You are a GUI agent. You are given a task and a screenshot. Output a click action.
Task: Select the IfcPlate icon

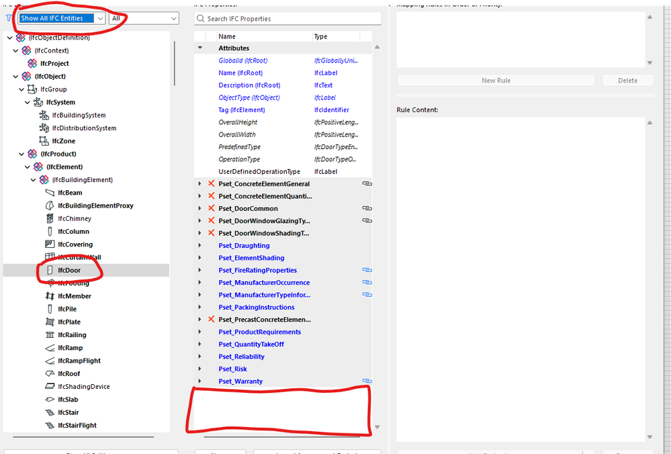click(50, 322)
